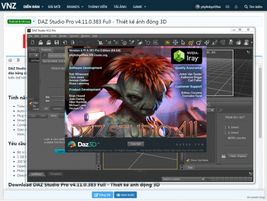Open the Create menu in DAZ Studio

pyautogui.click(x=44, y=36)
